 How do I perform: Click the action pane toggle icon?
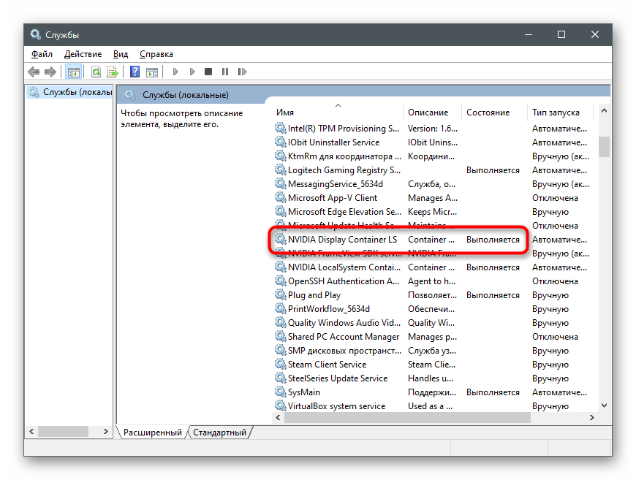[152, 72]
